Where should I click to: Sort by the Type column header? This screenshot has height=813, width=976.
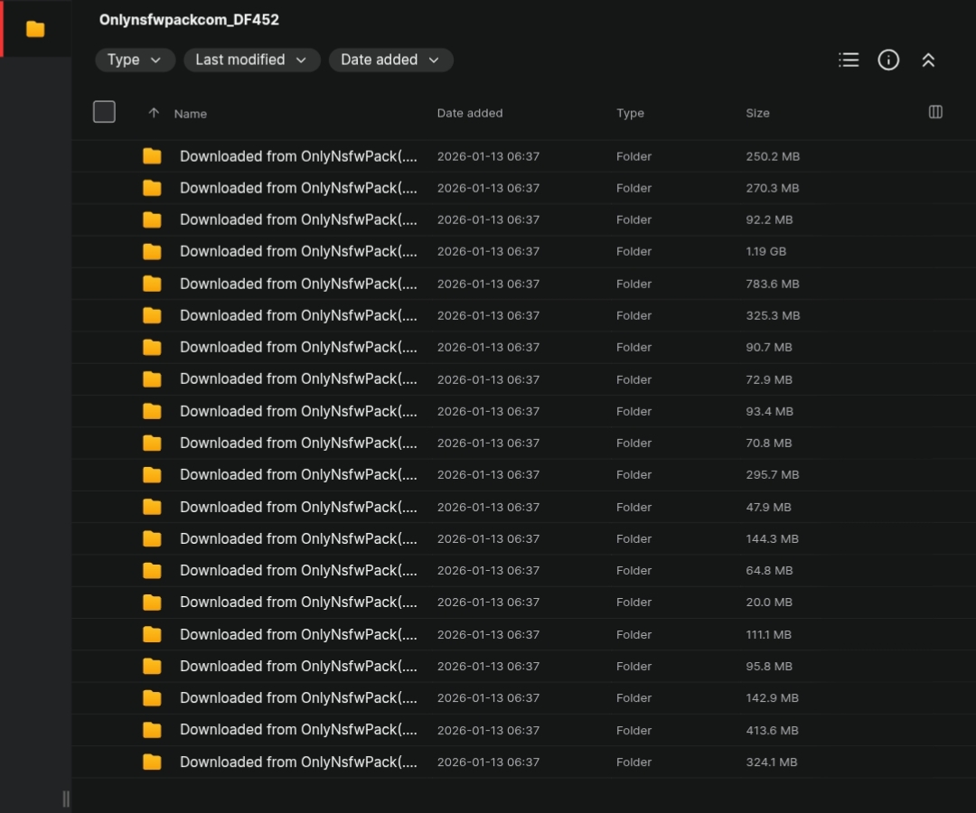(630, 113)
